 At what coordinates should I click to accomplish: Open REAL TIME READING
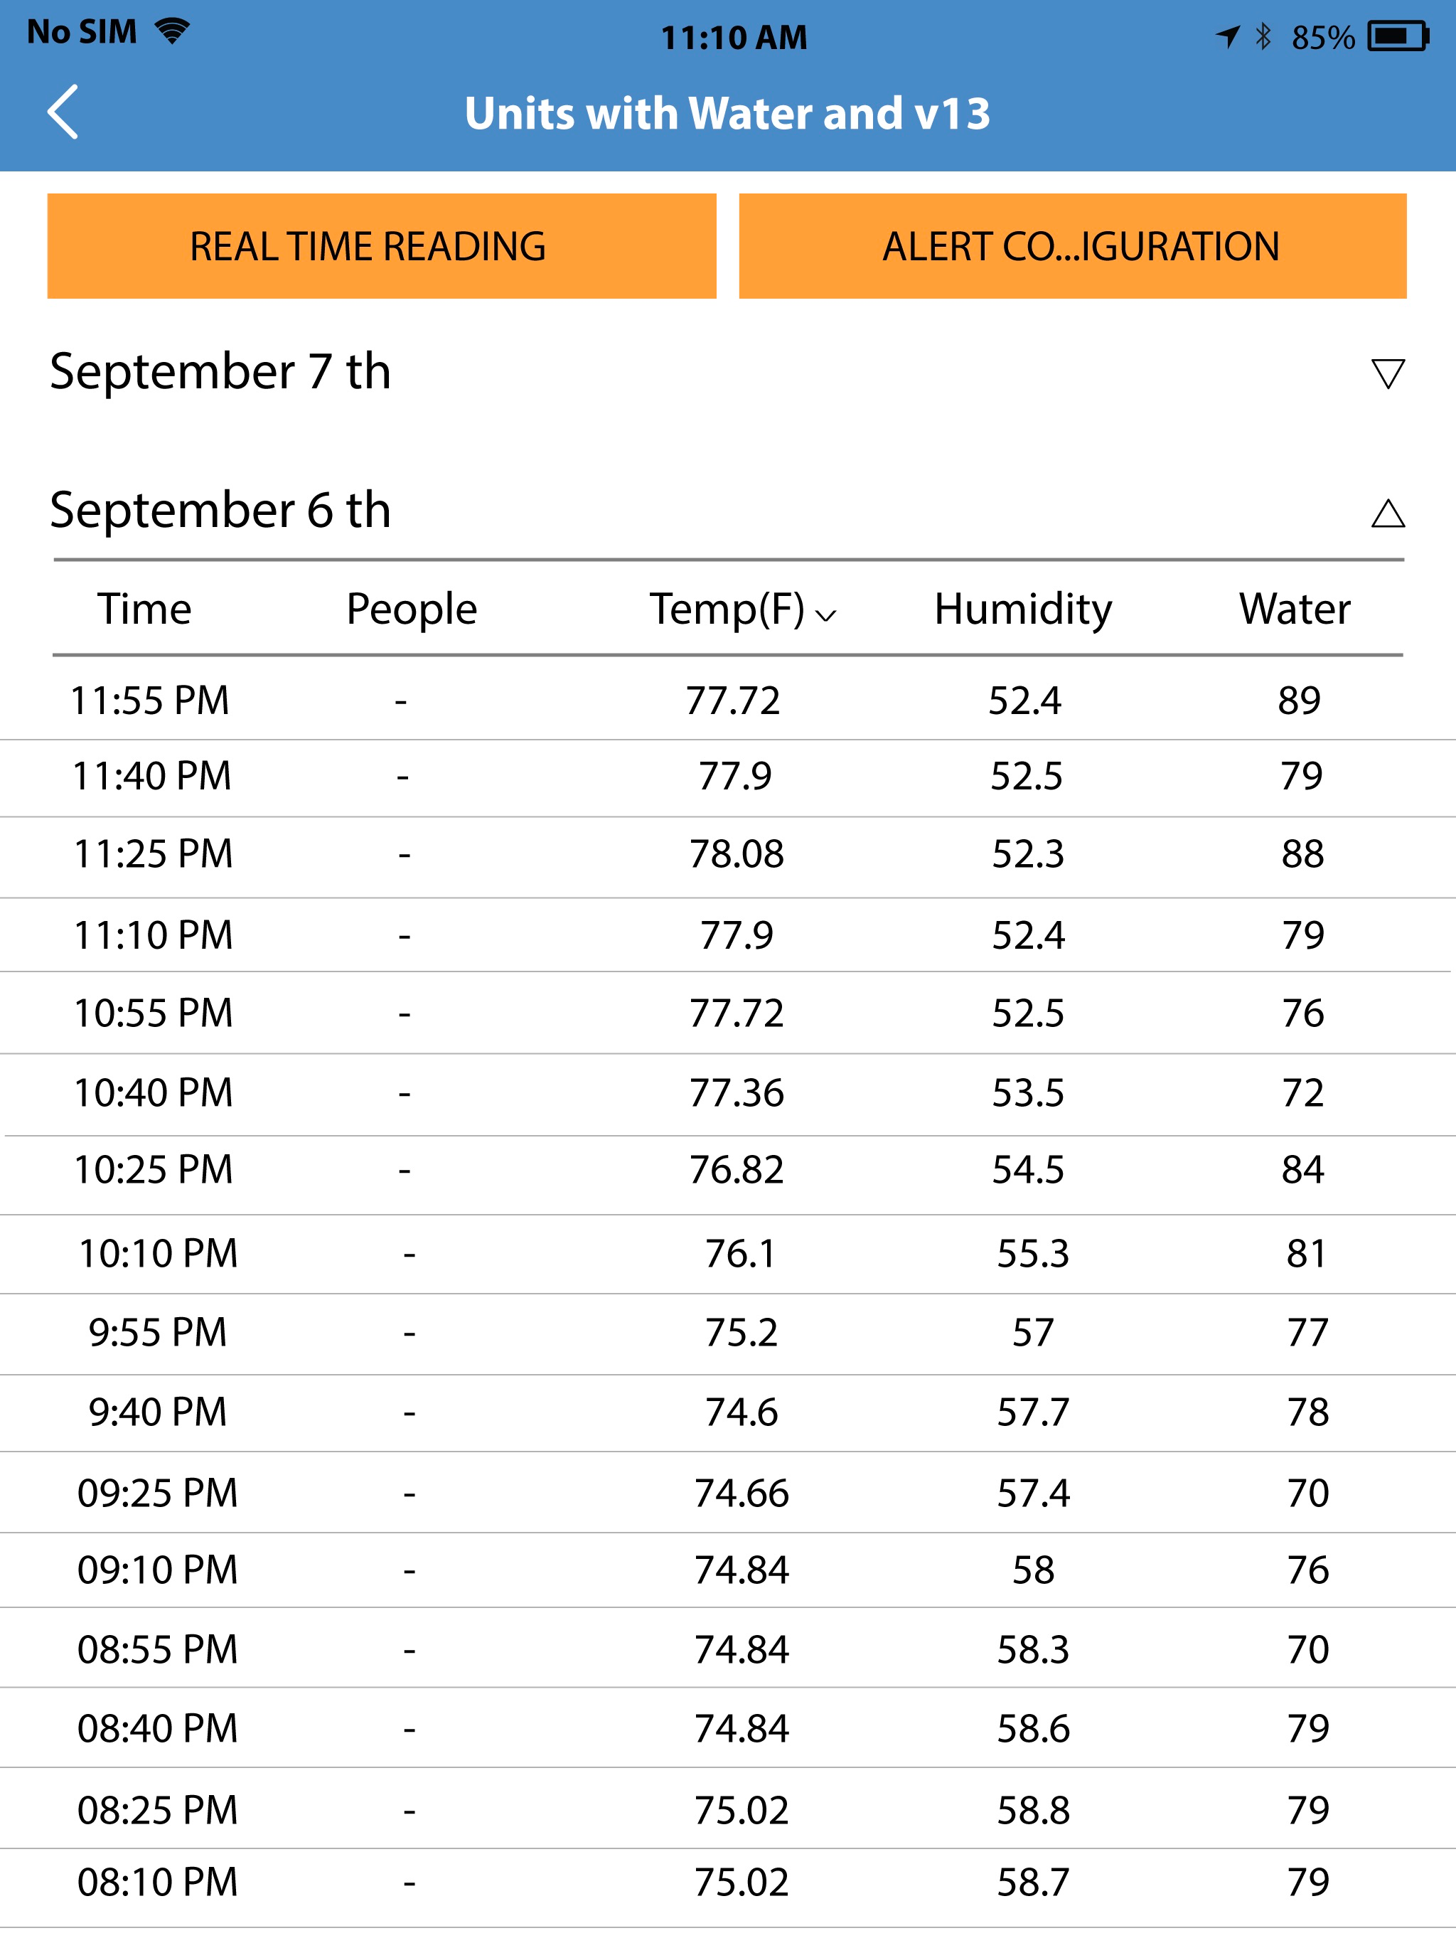click(382, 246)
